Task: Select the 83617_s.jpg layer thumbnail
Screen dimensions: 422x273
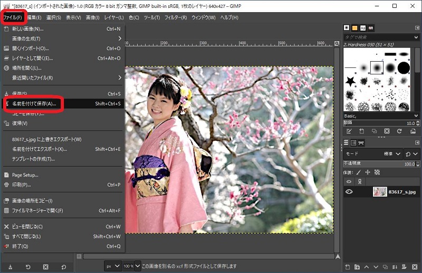Action: (380, 192)
